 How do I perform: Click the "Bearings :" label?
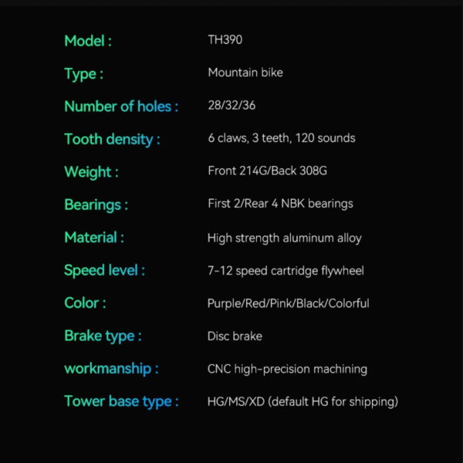pos(96,204)
